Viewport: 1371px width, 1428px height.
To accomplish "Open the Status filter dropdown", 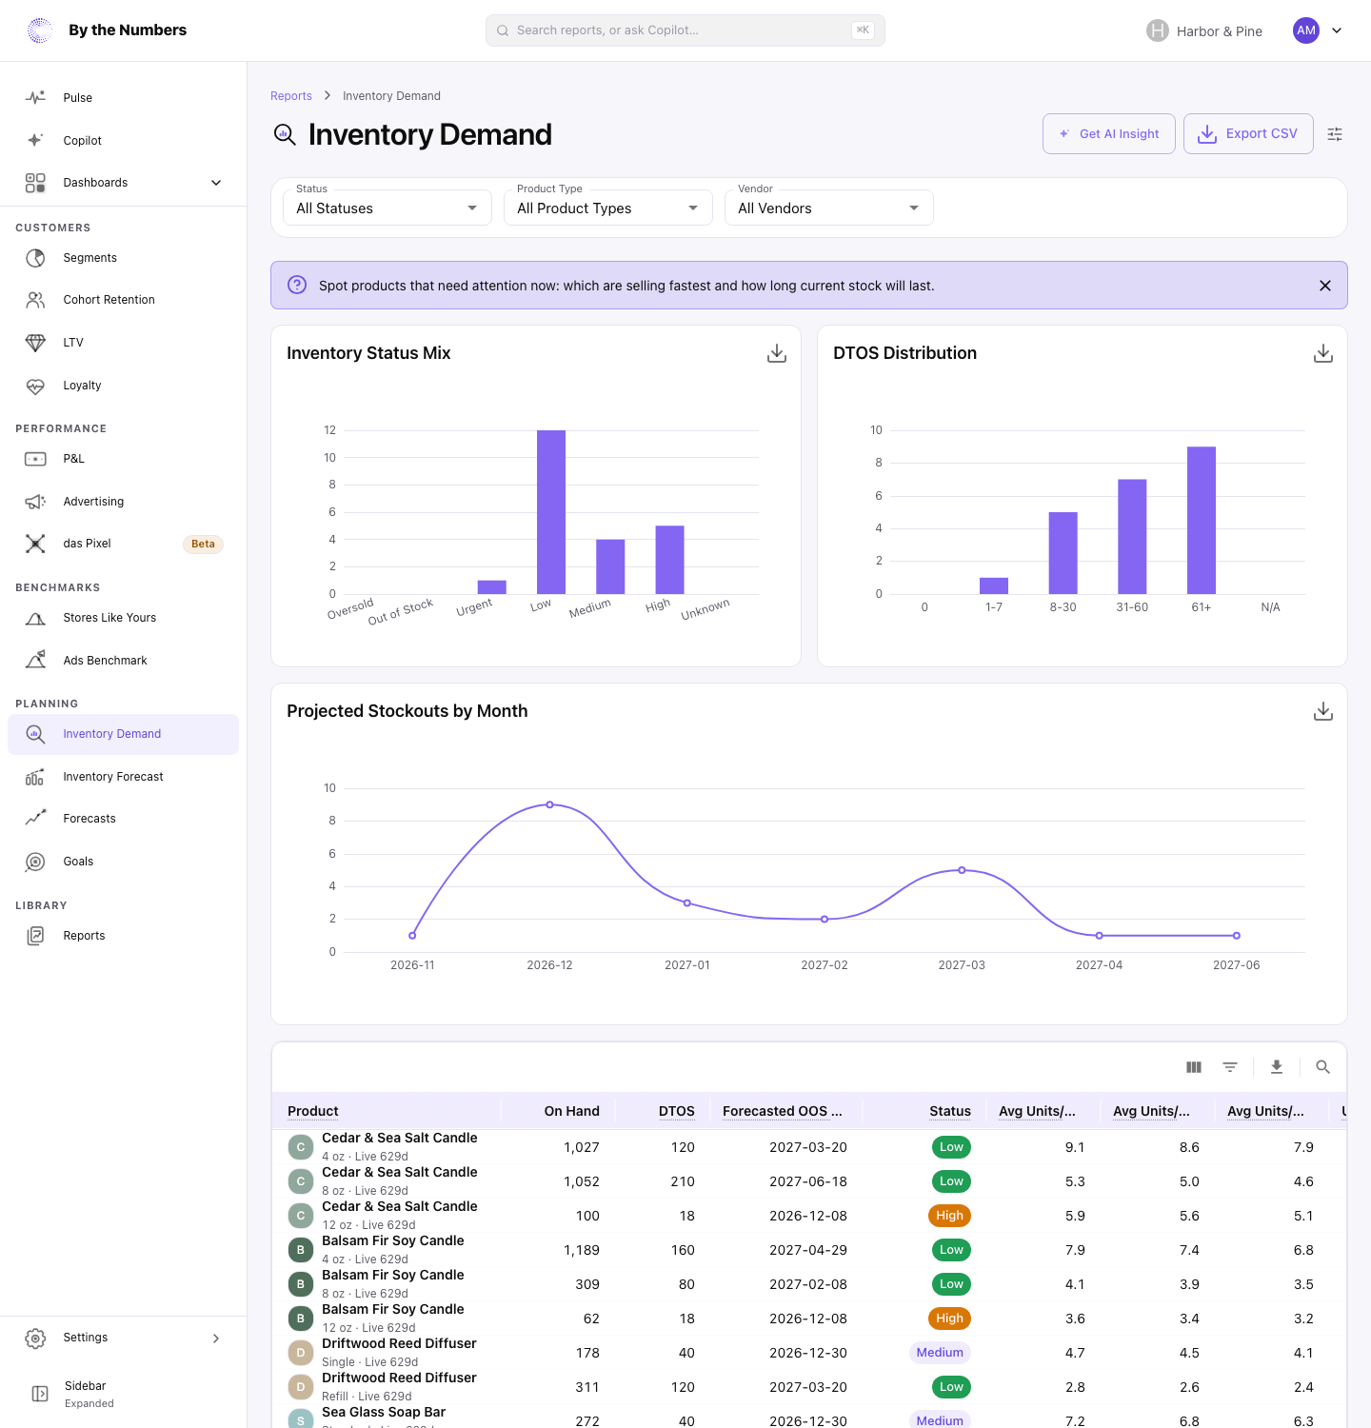I will (387, 208).
